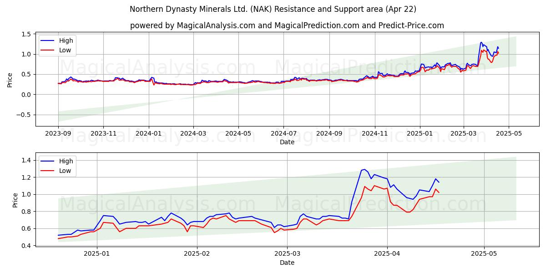Screen dimensions: 546x273
Task: Click the 2025-02 x-axis label in bottom chart
Action: [198, 254]
